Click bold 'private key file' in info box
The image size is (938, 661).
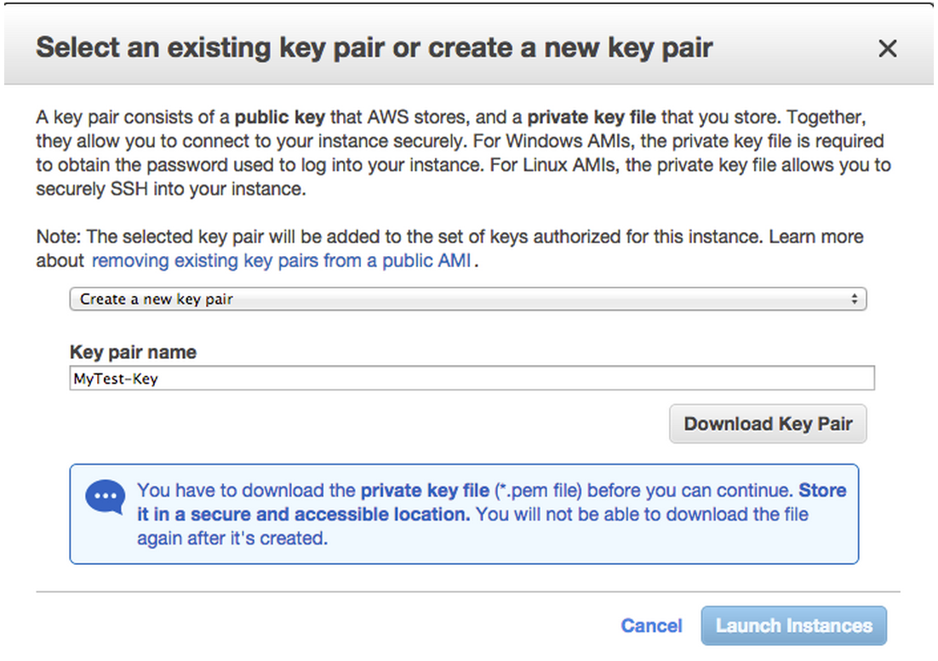click(x=425, y=491)
